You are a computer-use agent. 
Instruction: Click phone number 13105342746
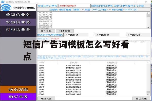click(73, 92)
